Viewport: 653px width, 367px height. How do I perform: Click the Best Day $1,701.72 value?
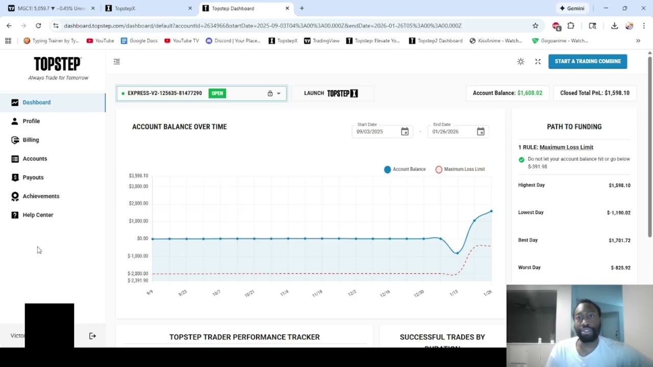(619, 241)
